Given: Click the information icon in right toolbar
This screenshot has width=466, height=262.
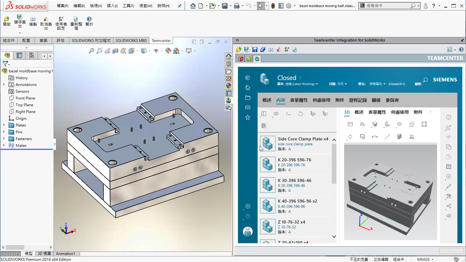Looking at the screenshot, I should 449,117.
